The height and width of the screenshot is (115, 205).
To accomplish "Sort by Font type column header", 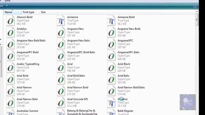I will pyautogui.click(x=30, y=12).
